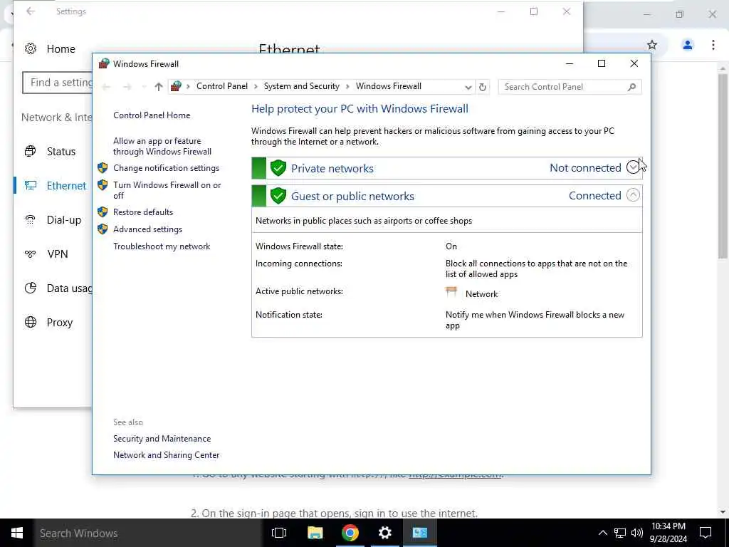
Task: Click the Windows Start button
Action: point(17,533)
